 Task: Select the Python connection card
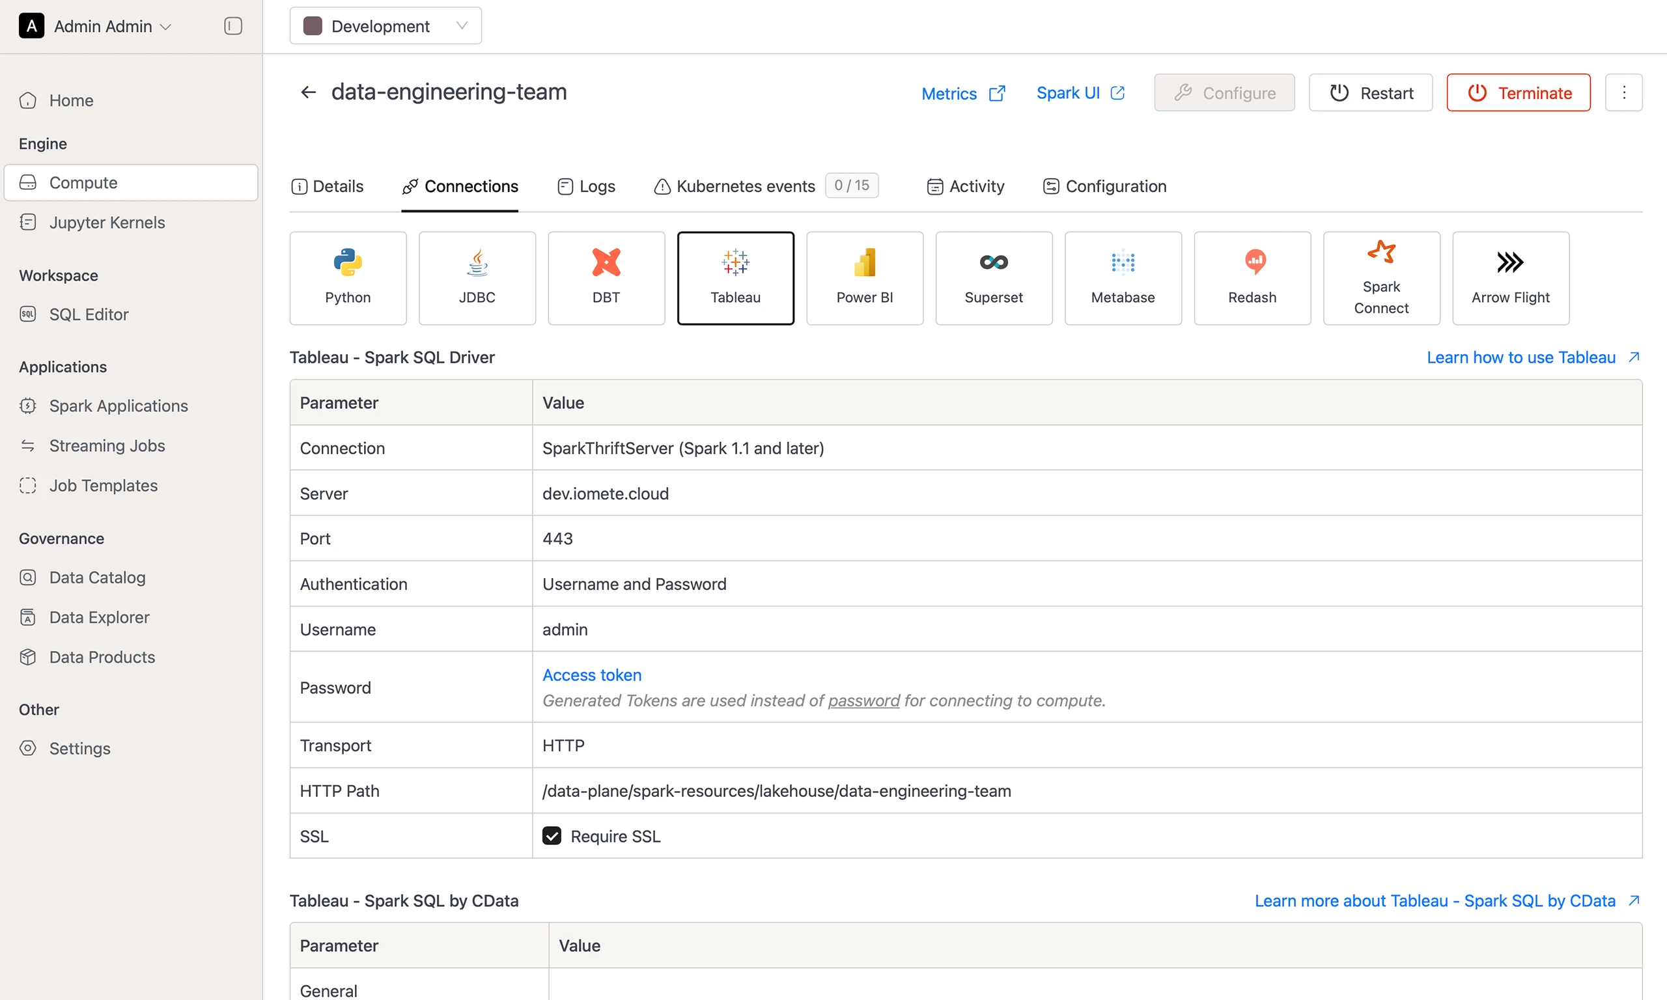(348, 277)
